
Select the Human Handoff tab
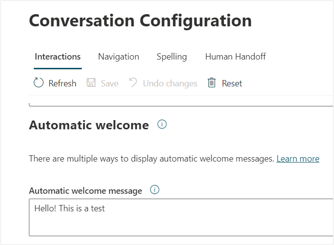pos(236,57)
